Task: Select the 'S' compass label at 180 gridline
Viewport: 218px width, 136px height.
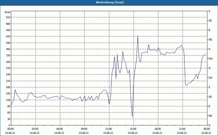Action: [209, 87]
